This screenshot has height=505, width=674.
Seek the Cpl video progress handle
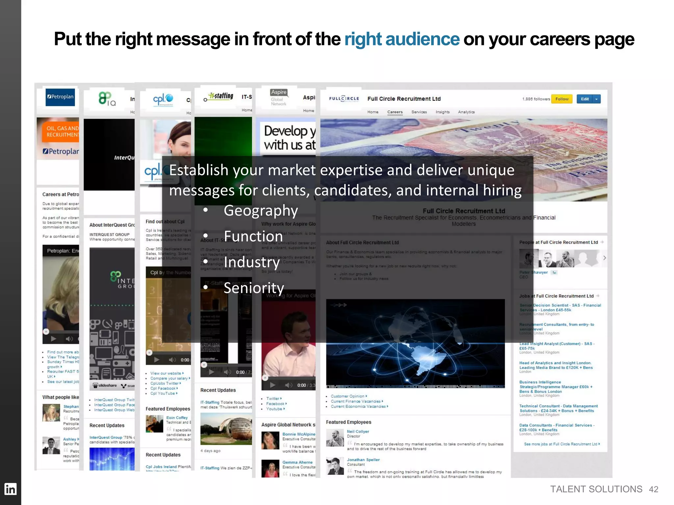click(x=149, y=352)
